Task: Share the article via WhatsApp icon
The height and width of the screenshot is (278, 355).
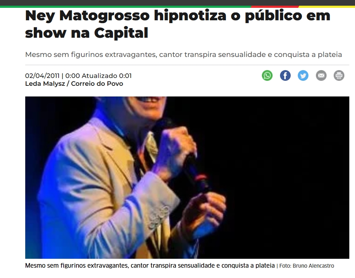Action: point(267,75)
